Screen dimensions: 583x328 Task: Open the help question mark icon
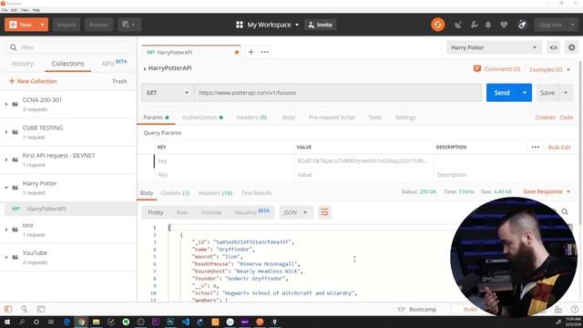point(575,309)
